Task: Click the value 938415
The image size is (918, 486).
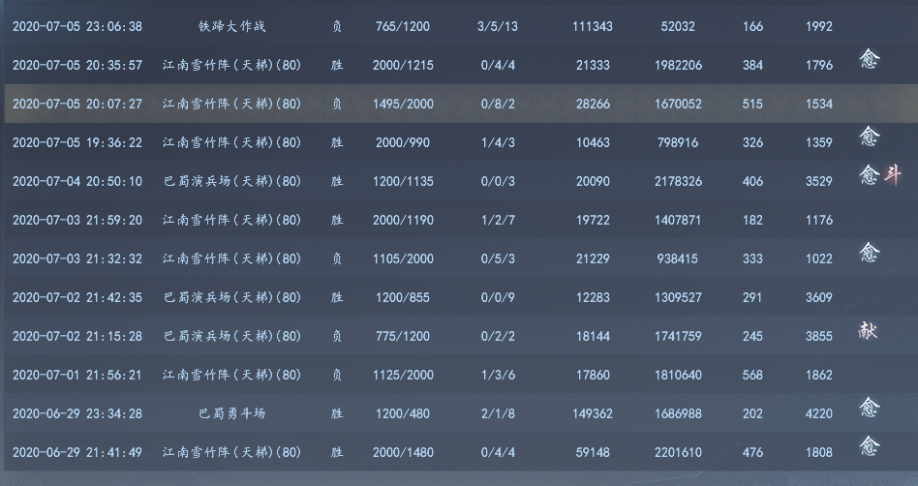Action: pyautogui.click(x=678, y=258)
